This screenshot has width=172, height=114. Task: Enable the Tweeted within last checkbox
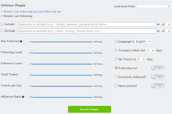(116, 50)
